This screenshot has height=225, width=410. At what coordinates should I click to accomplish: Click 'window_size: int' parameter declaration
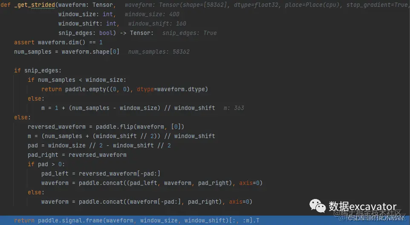click(86, 14)
